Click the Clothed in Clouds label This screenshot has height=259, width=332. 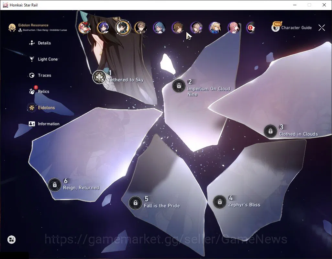click(298, 134)
